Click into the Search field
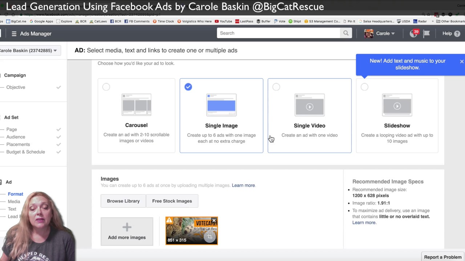This screenshot has height=261, width=465. (x=279, y=33)
